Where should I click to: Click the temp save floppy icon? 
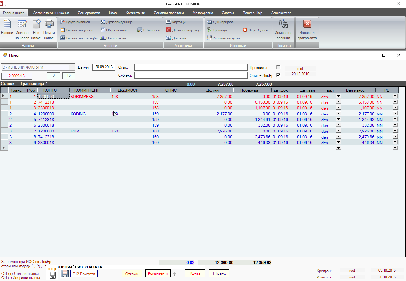coord(53,275)
